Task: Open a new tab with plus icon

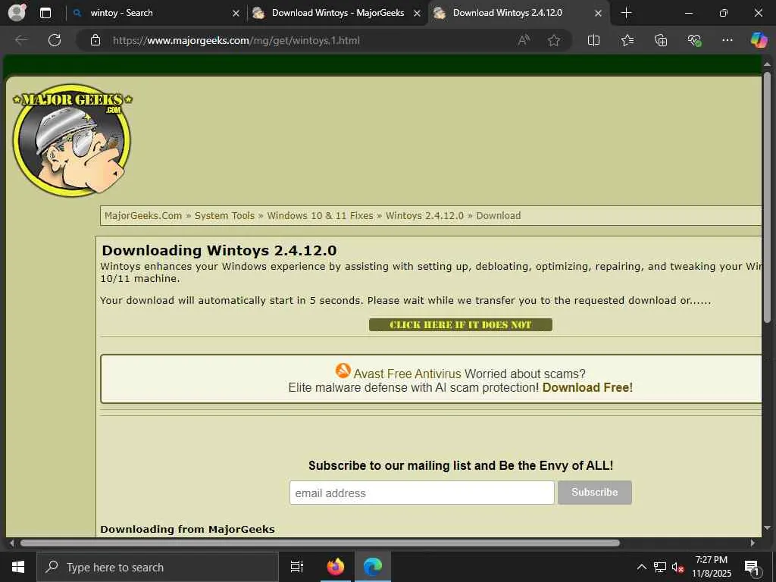Action: 626,13
